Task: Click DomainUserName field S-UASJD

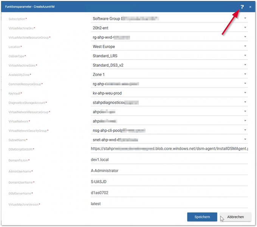Action: [x=169, y=182]
